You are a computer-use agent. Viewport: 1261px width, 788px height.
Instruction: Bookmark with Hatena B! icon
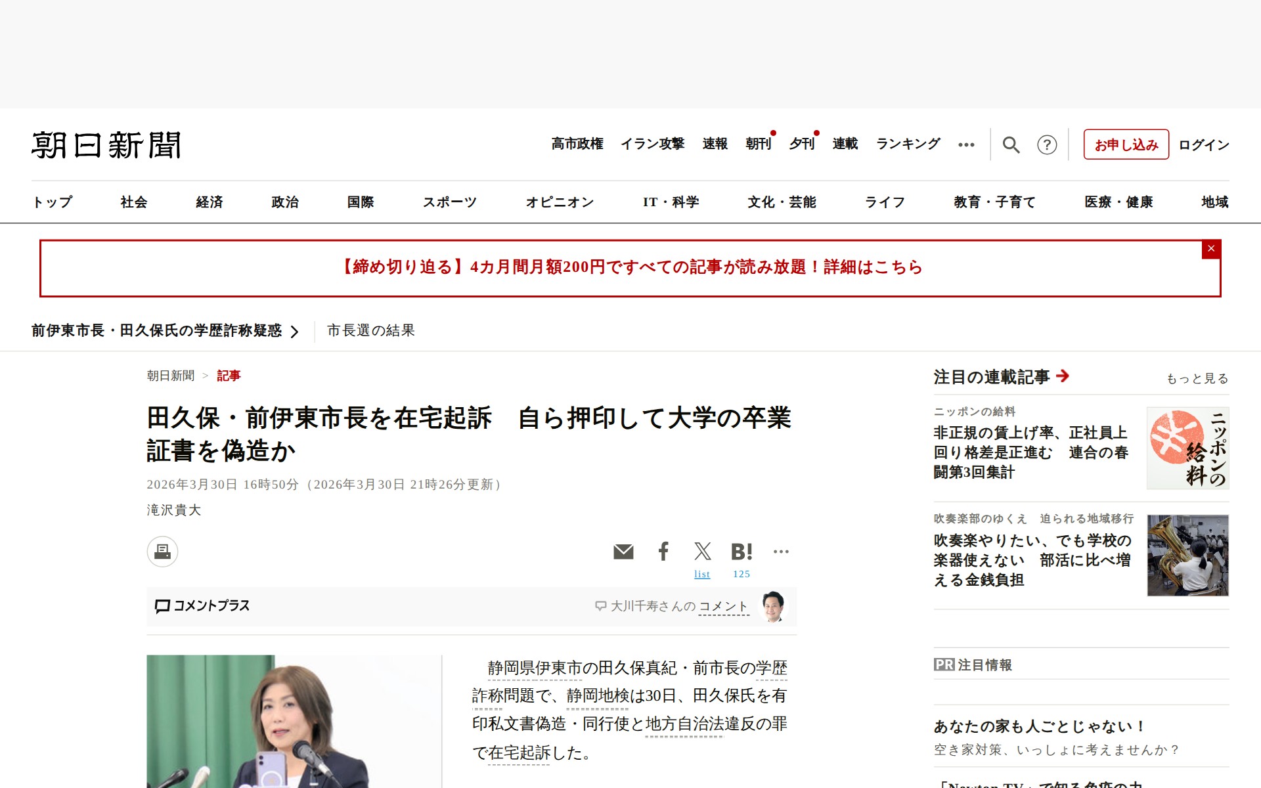tap(741, 552)
